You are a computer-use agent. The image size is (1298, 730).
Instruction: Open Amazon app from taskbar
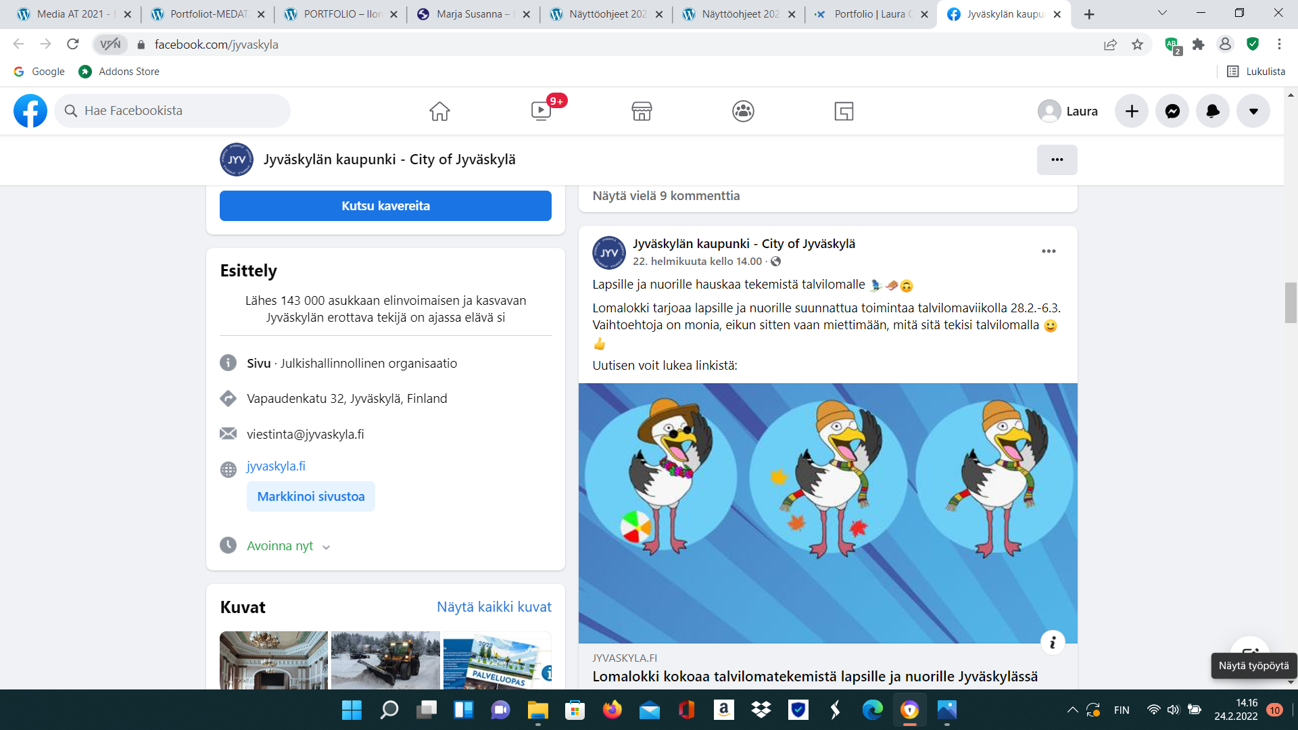724,710
